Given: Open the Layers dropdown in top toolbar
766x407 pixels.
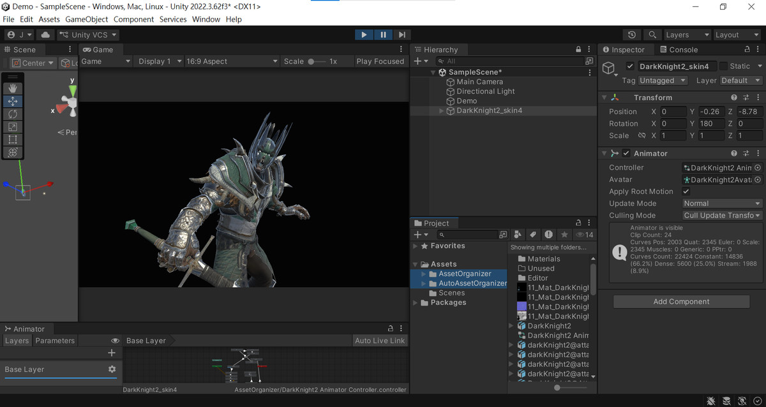Looking at the screenshot, I should pyautogui.click(x=687, y=35).
